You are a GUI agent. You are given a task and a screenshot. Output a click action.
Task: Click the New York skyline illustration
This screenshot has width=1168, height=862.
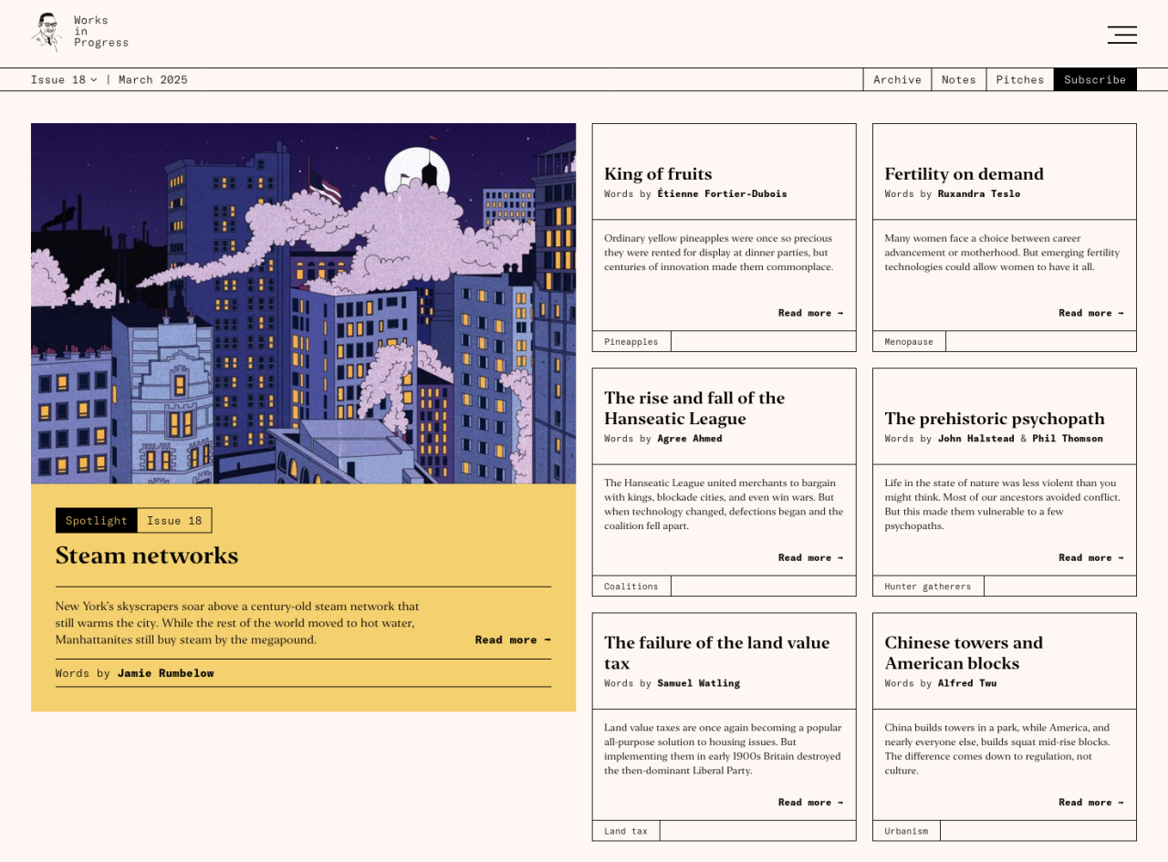tap(303, 303)
